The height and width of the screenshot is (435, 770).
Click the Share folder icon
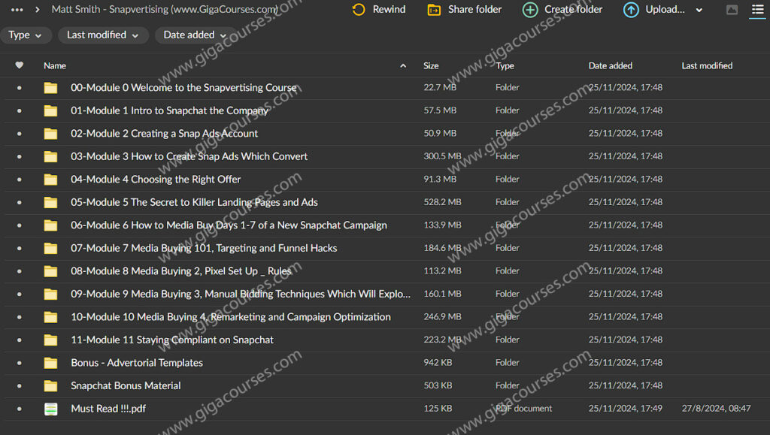point(434,10)
